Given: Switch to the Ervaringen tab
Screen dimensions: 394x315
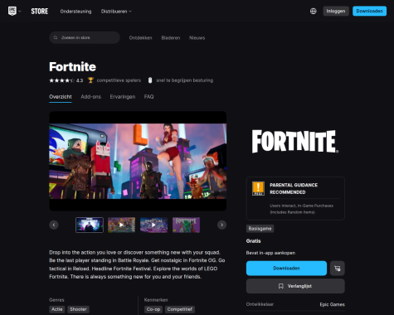Looking at the screenshot, I should coord(123,97).
